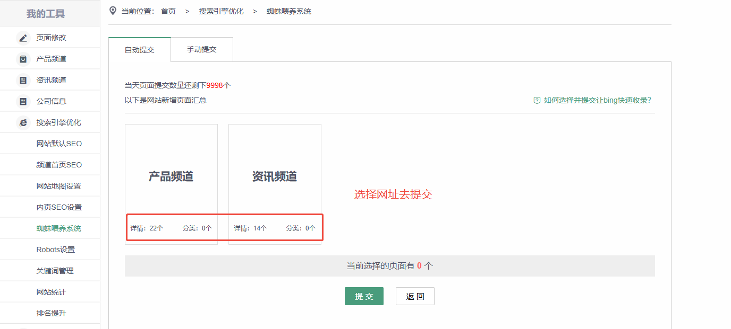Image resolution: width=731 pixels, height=329 pixels.
Task: Open the 如何选择并提交让bing快速收录 help link
Action: (x=598, y=100)
